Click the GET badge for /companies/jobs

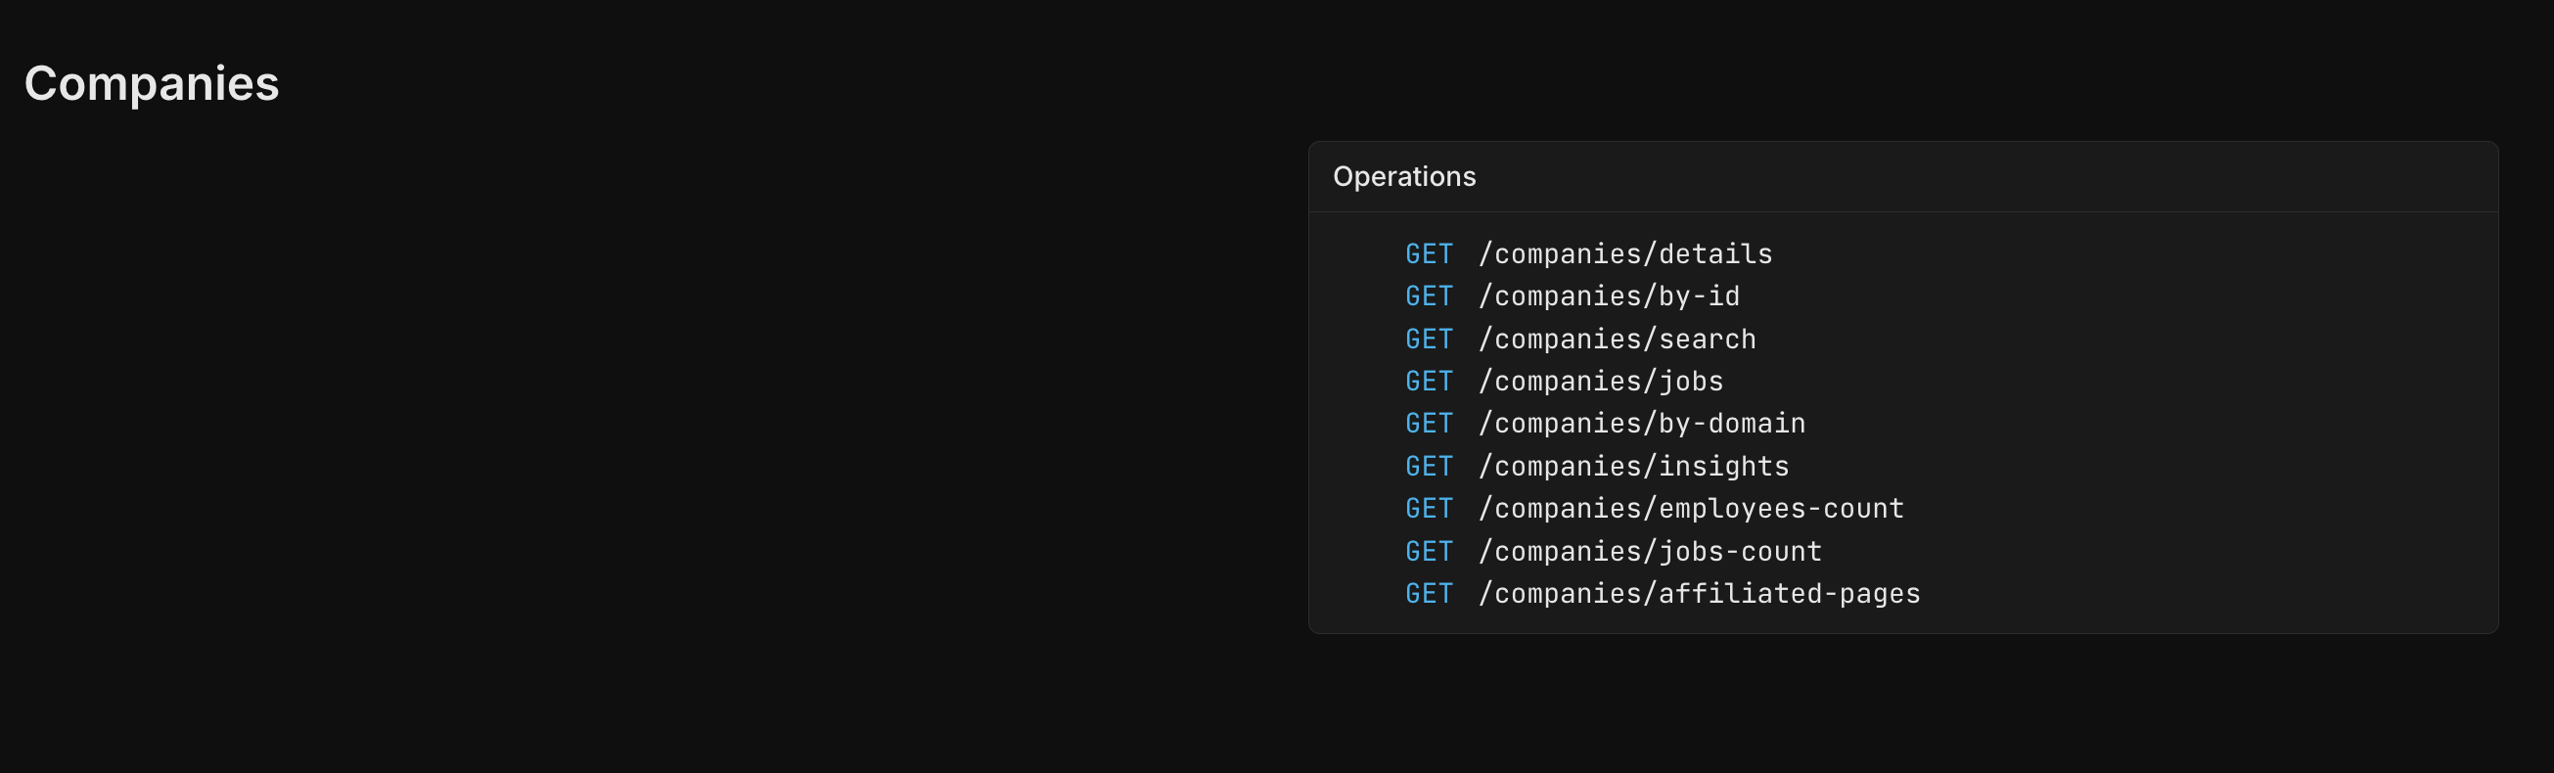[x=1429, y=382]
